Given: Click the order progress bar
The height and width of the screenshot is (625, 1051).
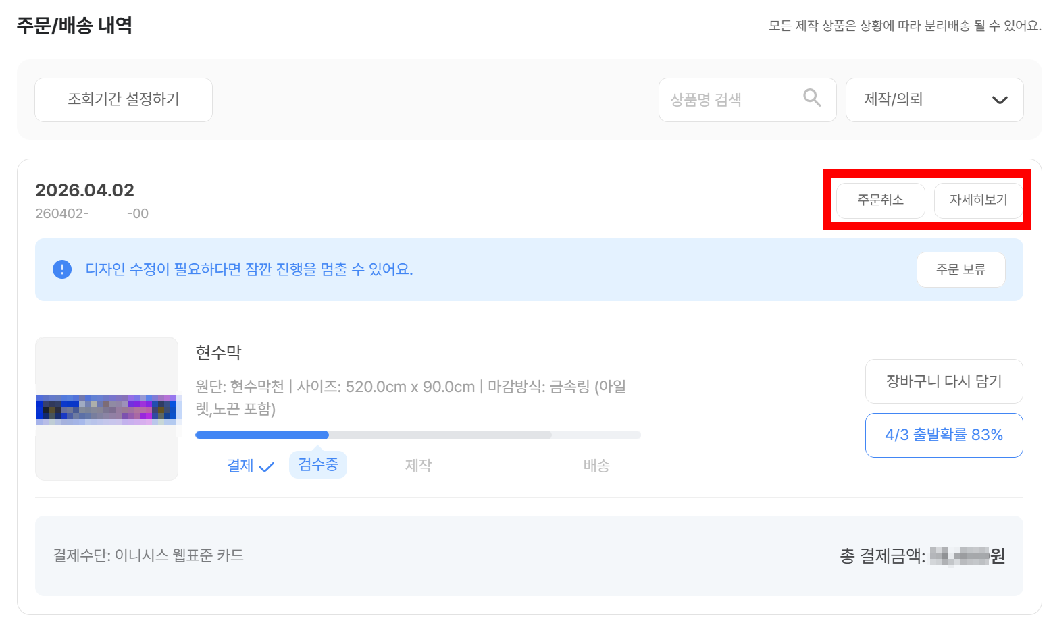Looking at the screenshot, I should [418, 435].
